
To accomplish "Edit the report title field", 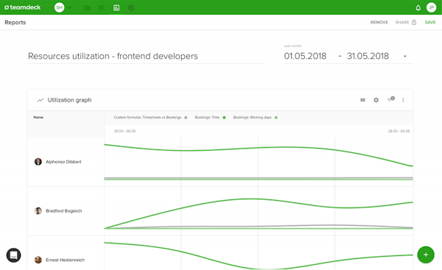I will tap(147, 57).
